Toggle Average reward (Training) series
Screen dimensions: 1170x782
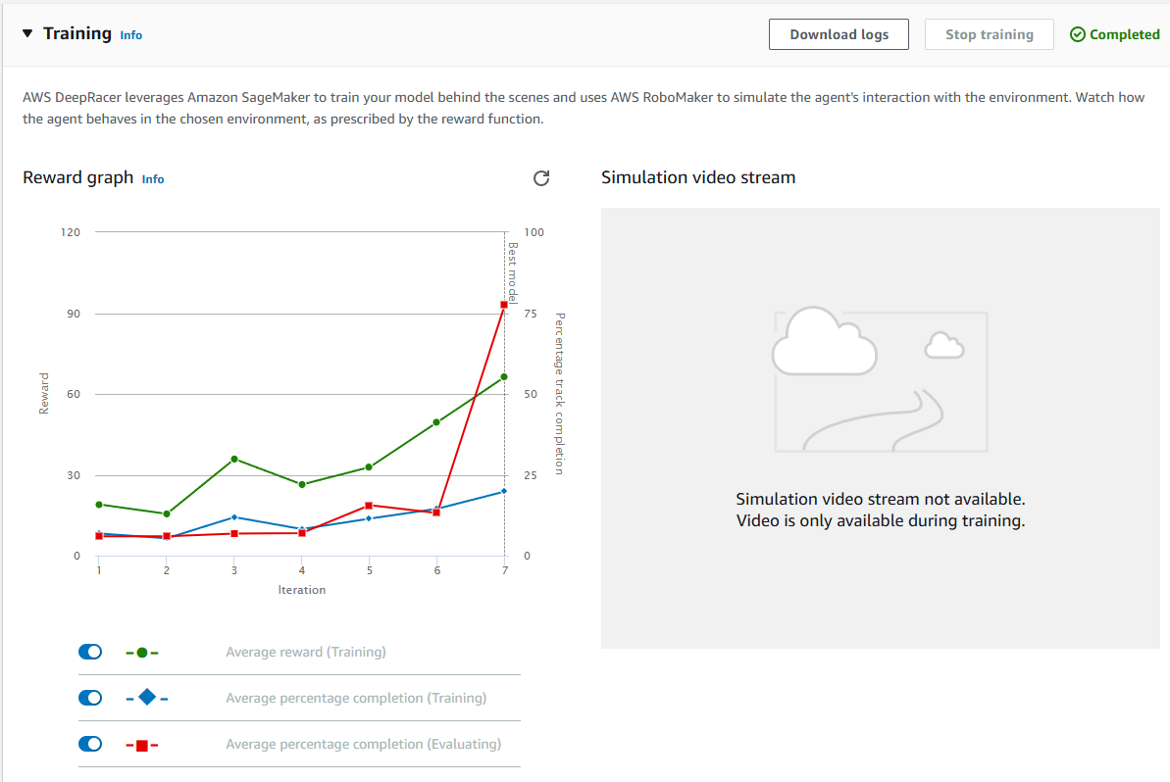[x=90, y=652]
